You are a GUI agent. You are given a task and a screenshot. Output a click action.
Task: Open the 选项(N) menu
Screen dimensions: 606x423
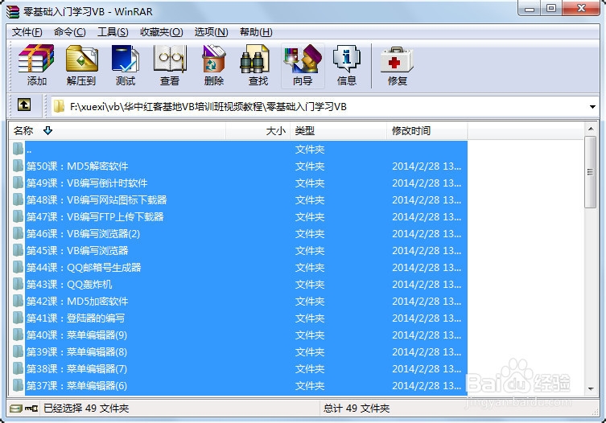coord(211,32)
